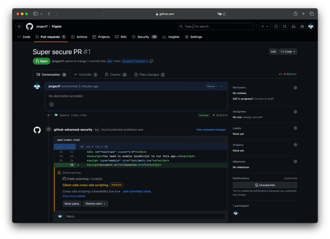330x239 pixels.
Task: Click the eye icon beside github-advanced-security comment
Action: click(48, 129)
